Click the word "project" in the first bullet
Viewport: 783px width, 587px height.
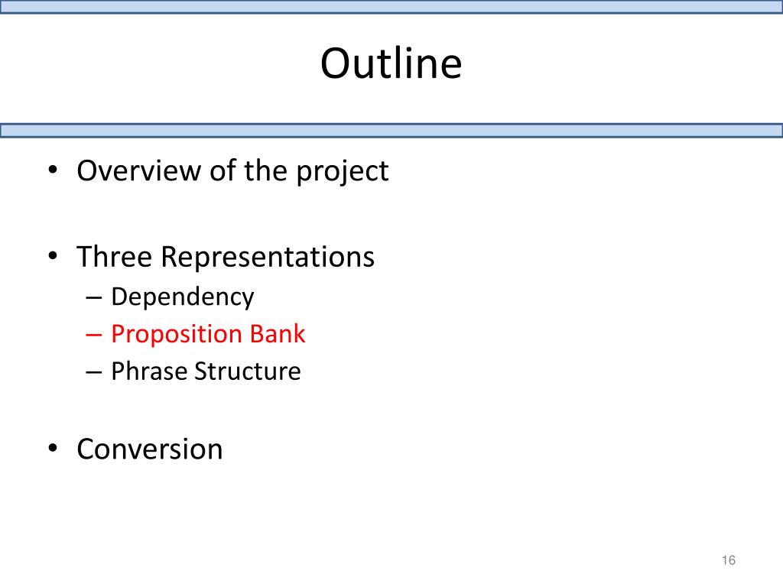[x=343, y=172]
